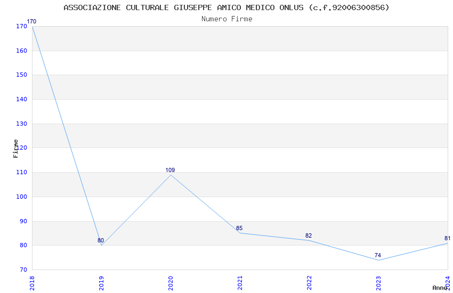Click the Anno x-axis title
Screen dimensions: 453x293
click(x=440, y=288)
